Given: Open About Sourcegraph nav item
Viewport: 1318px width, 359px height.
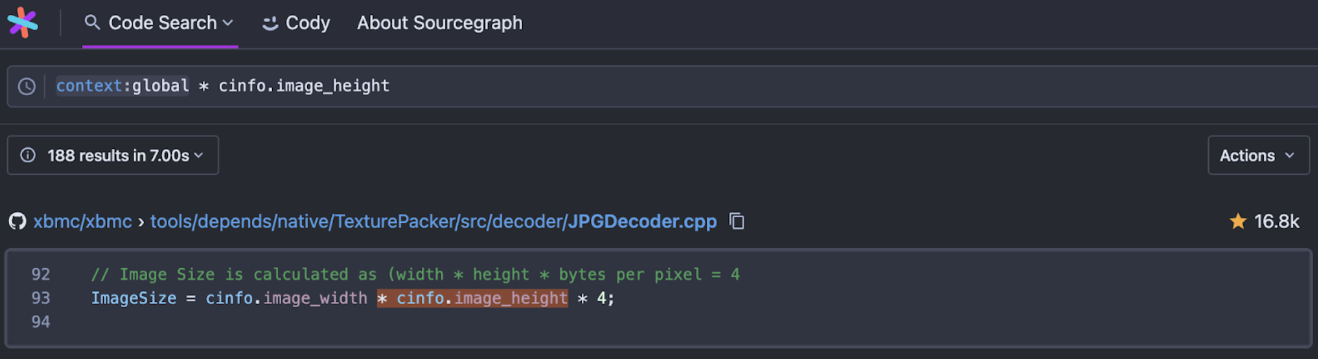Looking at the screenshot, I should tap(439, 23).
